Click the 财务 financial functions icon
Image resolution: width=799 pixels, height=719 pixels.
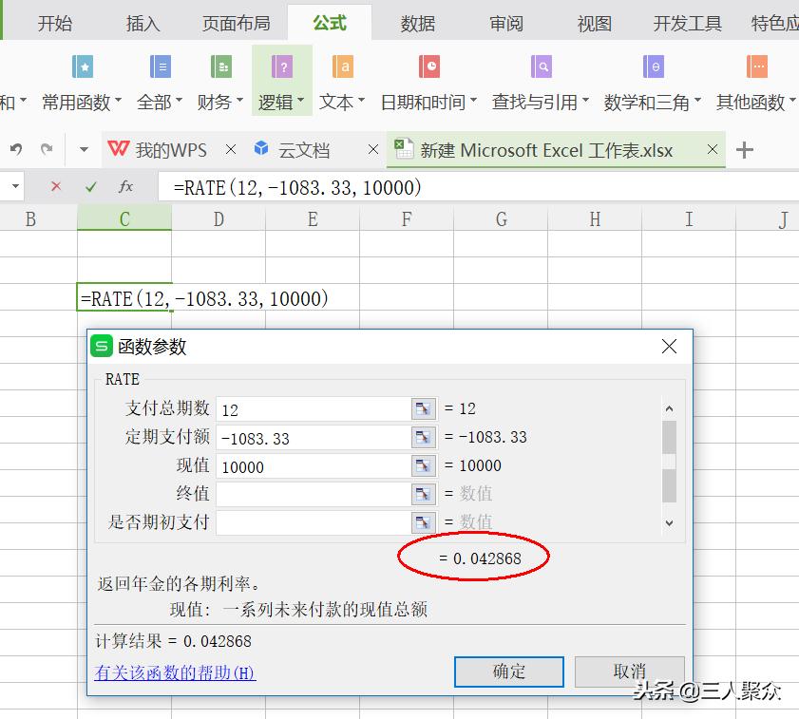click(x=220, y=67)
